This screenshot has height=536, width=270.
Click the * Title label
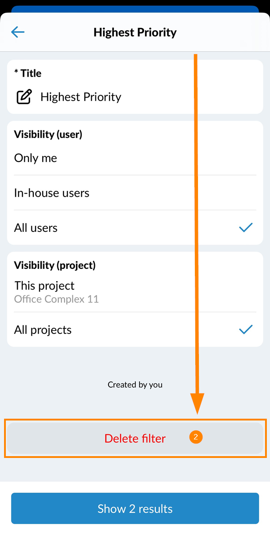pyautogui.click(x=27, y=73)
